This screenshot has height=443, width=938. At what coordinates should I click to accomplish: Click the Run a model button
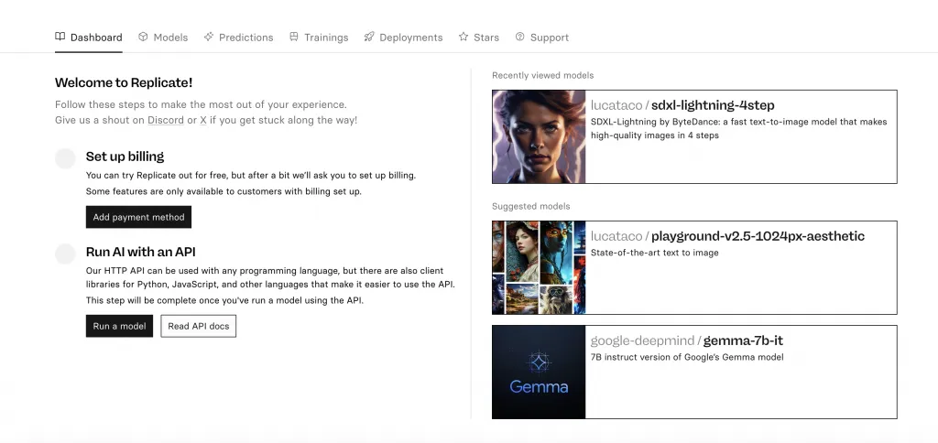click(x=119, y=326)
